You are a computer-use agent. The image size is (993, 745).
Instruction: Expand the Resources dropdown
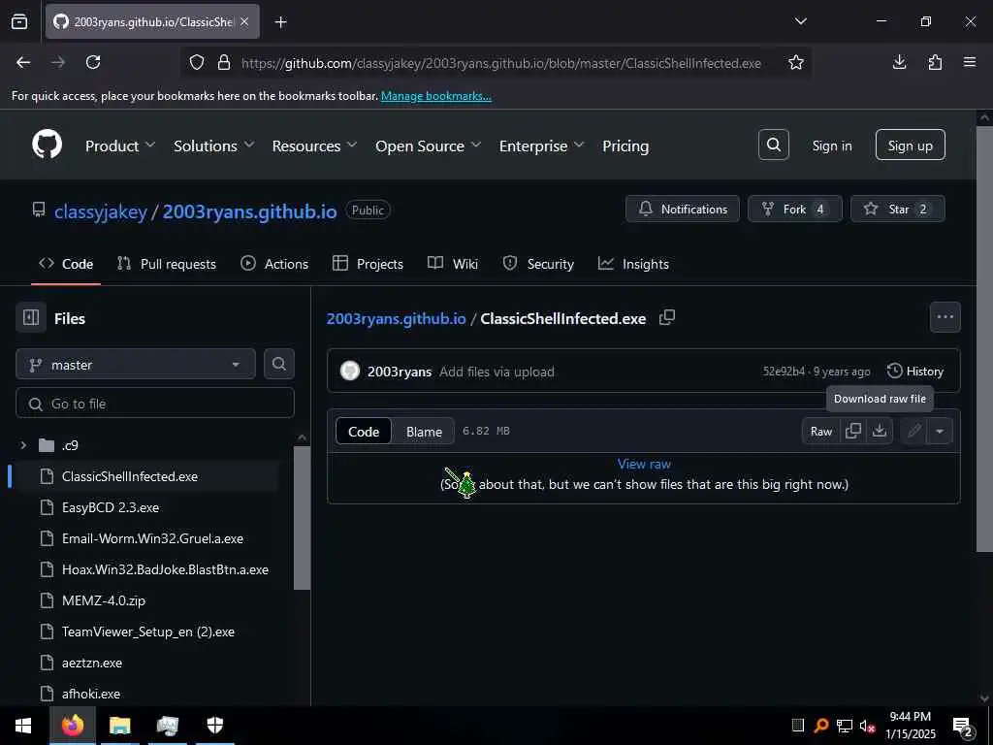[x=314, y=146]
